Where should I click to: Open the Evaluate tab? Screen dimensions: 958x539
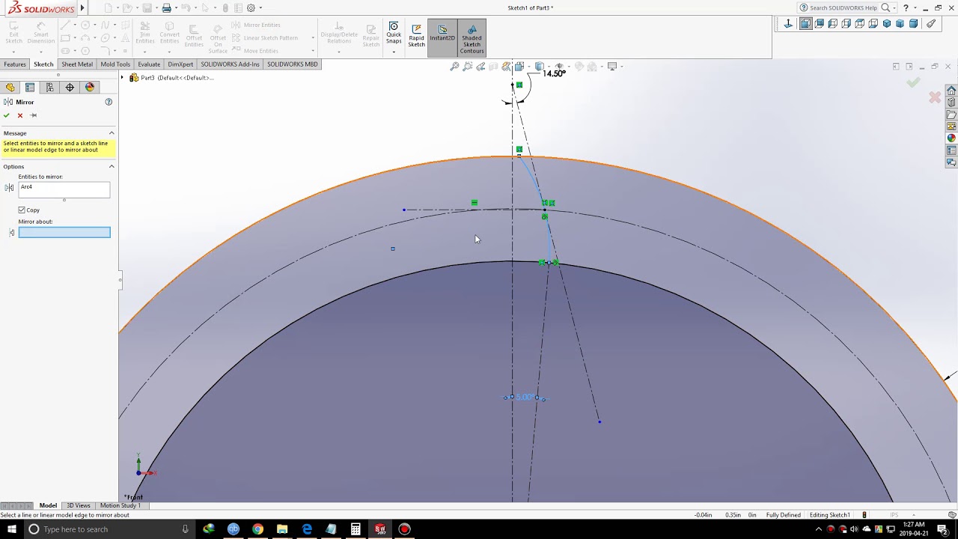149,64
